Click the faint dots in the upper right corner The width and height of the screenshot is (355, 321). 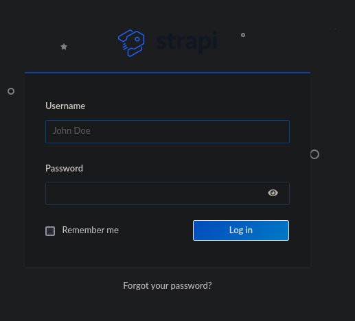coord(333,29)
